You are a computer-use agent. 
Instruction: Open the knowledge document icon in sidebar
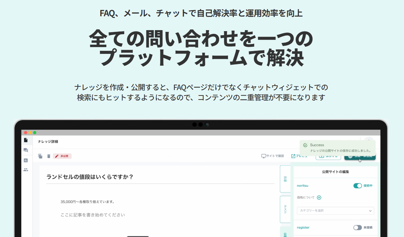tap(26, 140)
